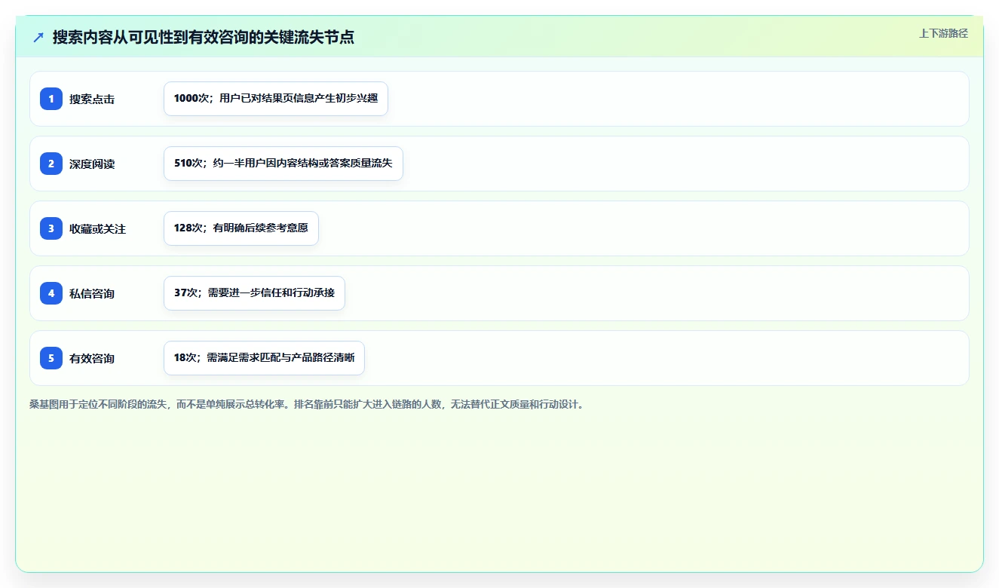Click step badge number 4
This screenshot has height=588, width=999.
coord(51,293)
